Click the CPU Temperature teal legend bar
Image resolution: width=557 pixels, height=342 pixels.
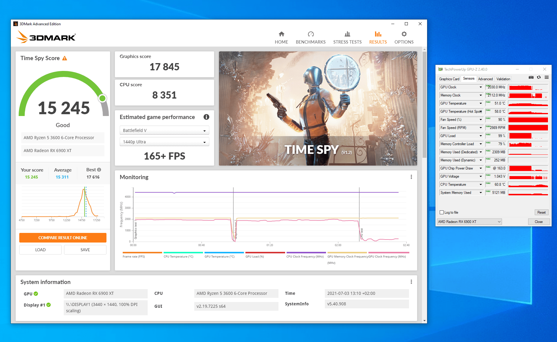(x=183, y=253)
